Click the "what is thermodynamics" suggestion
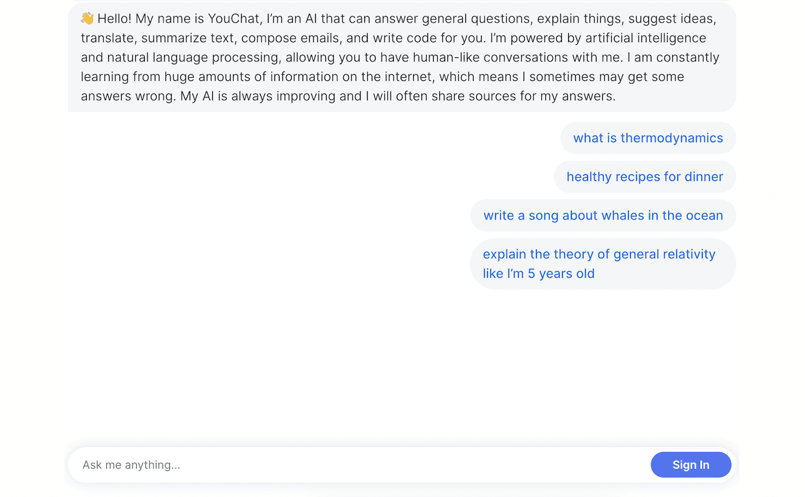This screenshot has width=805, height=497. pos(648,138)
